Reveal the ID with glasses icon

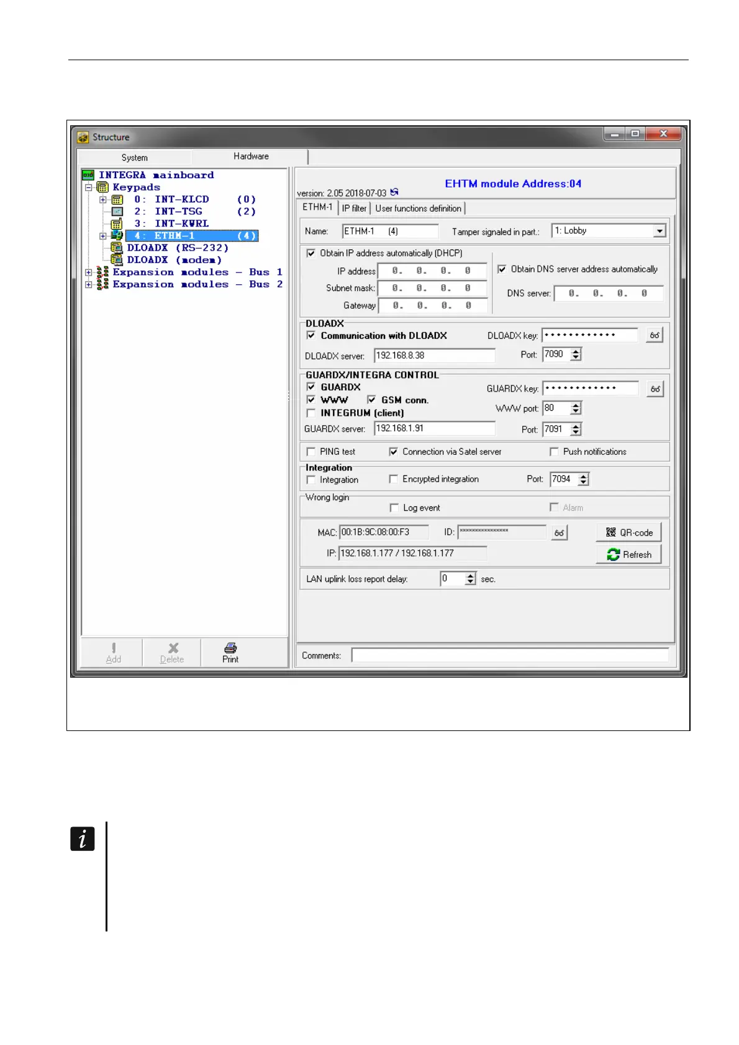pyautogui.click(x=560, y=533)
